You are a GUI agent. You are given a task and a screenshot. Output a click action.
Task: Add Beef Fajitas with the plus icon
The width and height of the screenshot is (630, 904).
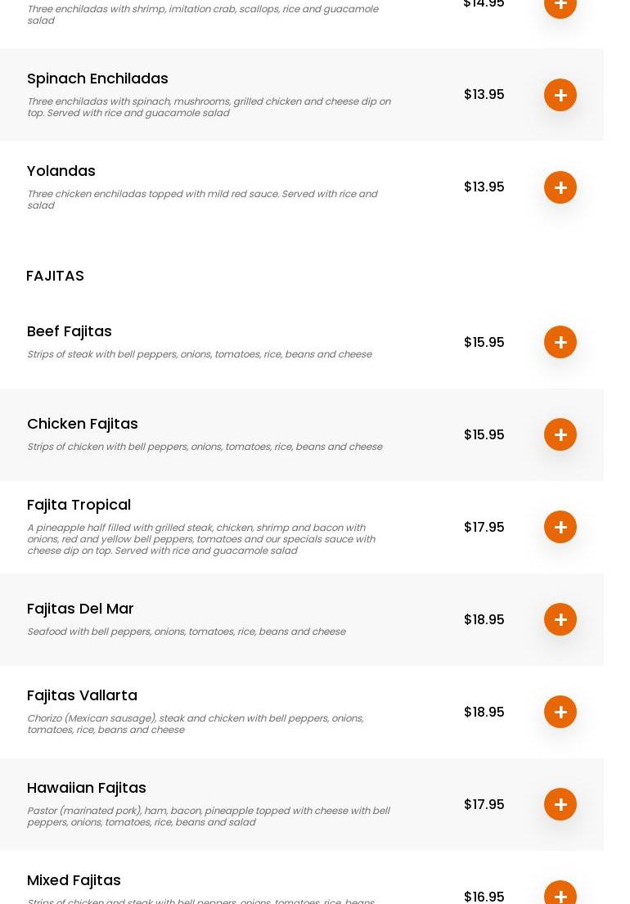[560, 342]
